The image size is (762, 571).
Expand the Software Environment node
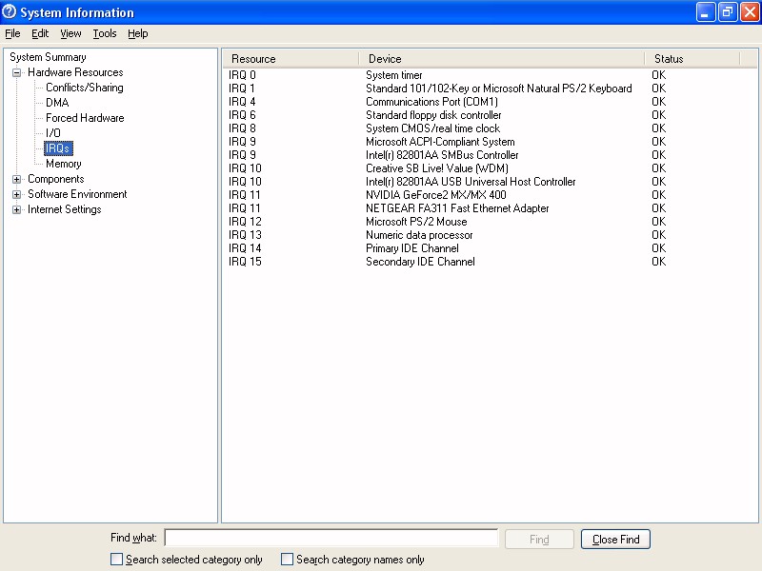click(x=16, y=195)
